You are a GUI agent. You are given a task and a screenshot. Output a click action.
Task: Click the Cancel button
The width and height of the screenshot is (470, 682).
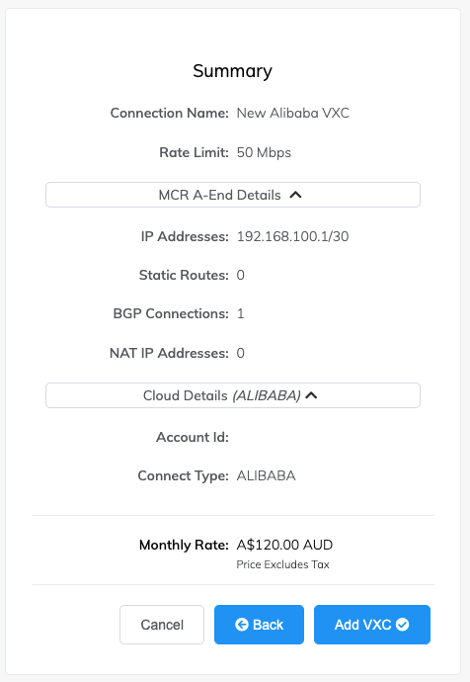coord(162,625)
